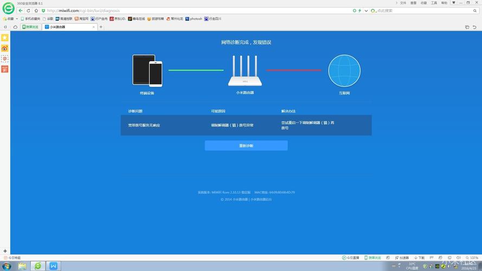
Task: Click the search box in toolbar
Action: (x=417, y=11)
